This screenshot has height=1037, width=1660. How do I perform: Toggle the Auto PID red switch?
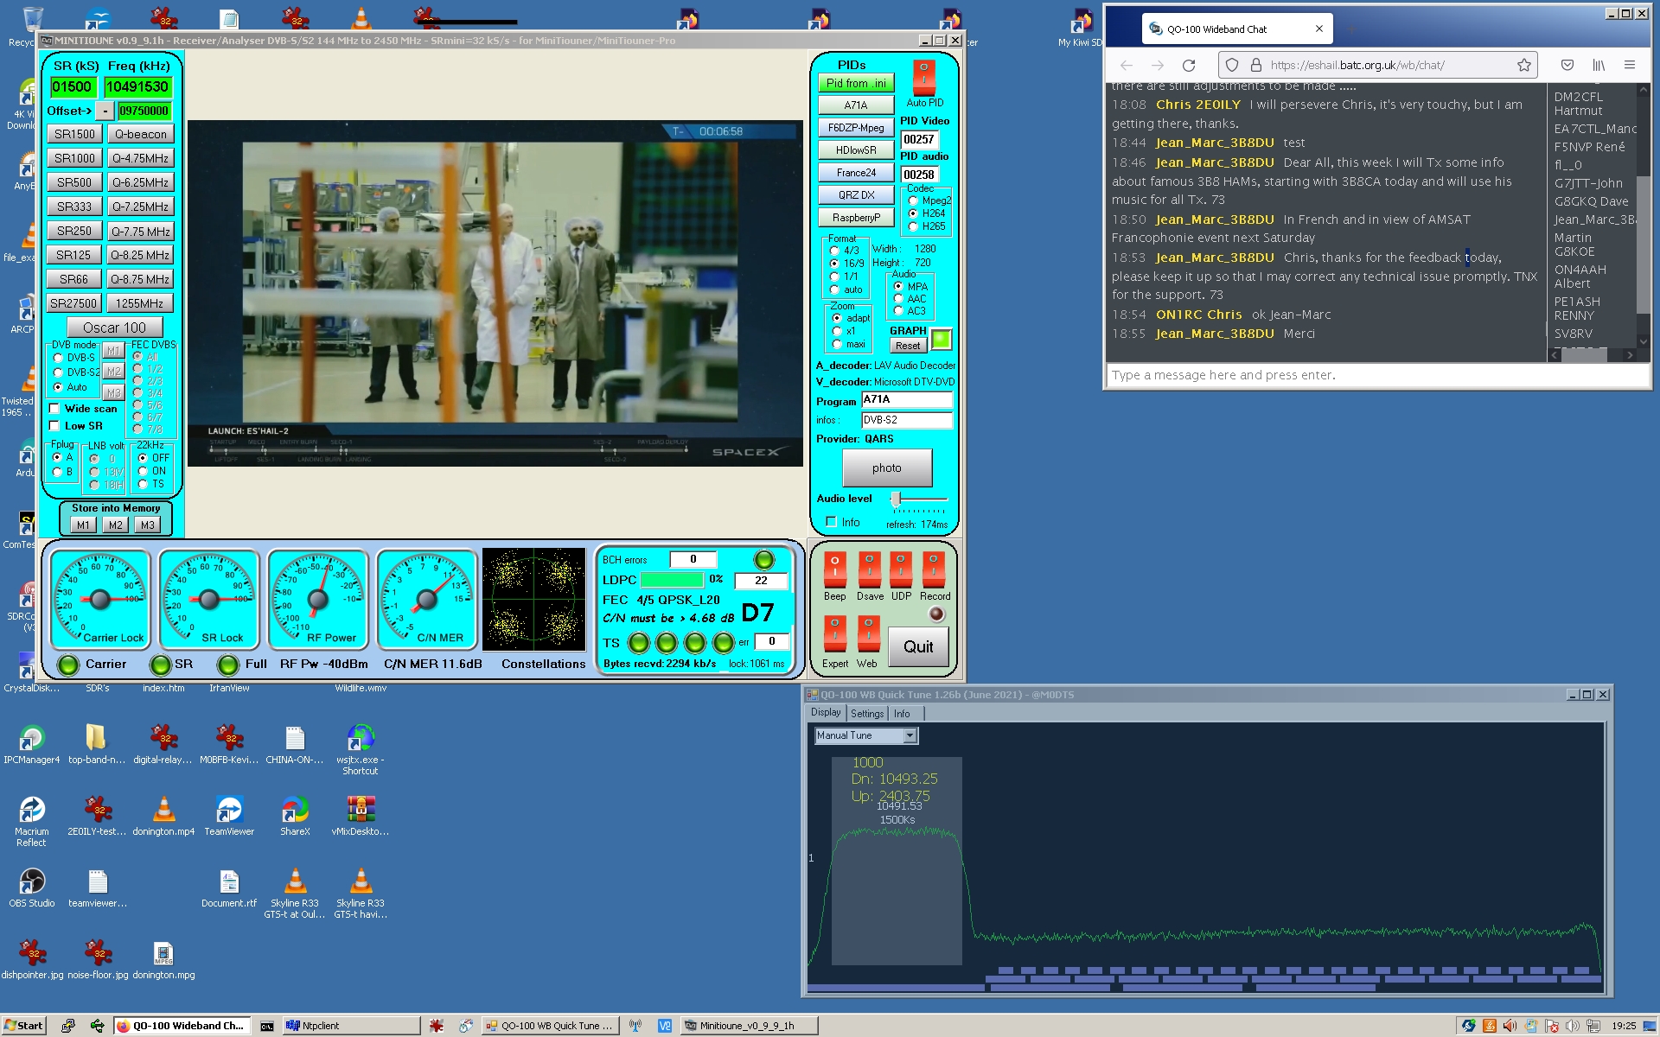coord(924,78)
